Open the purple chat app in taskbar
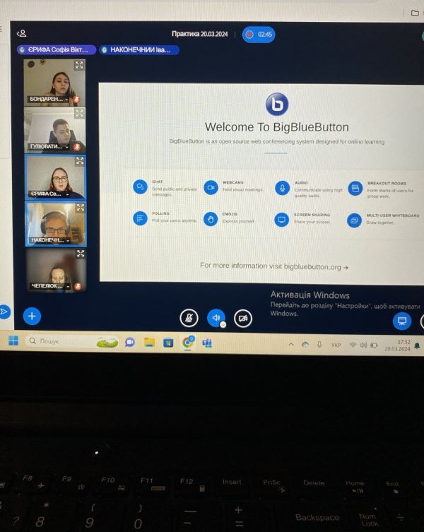Screen dimensions: 424x532 (x=130, y=342)
